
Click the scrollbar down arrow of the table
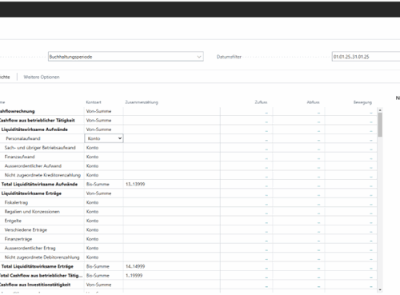click(x=380, y=289)
